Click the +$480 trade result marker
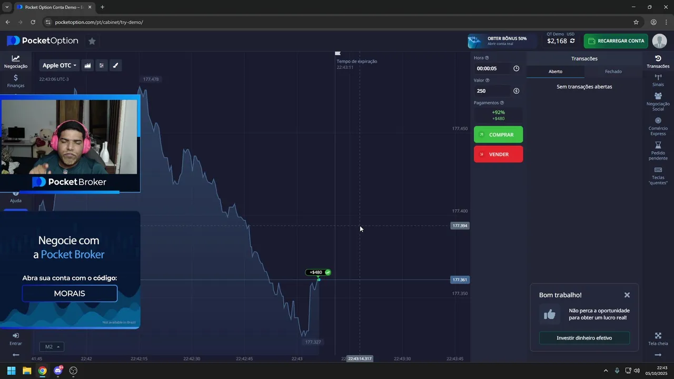The width and height of the screenshot is (674, 379). pos(319,272)
